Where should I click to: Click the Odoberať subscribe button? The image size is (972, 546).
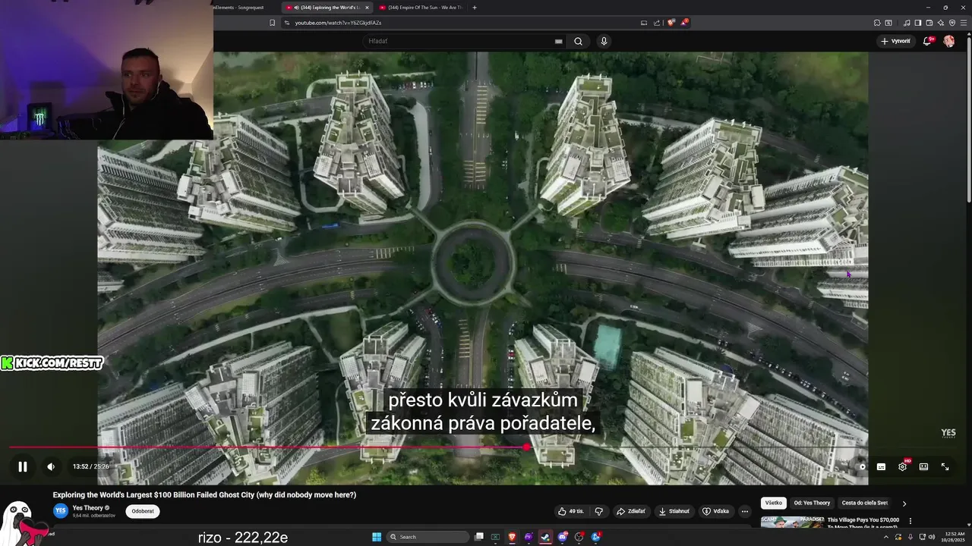tap(143, 511)
